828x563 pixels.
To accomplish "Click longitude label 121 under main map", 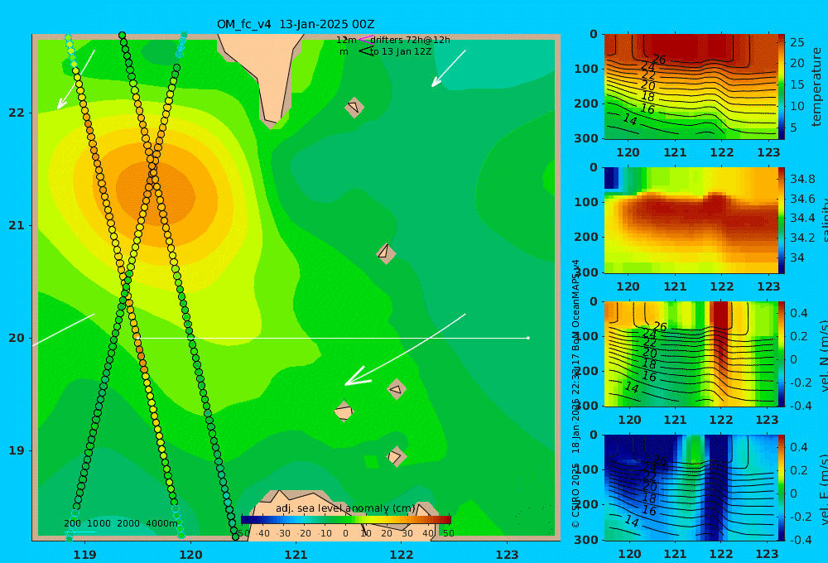I will [296, 554].
